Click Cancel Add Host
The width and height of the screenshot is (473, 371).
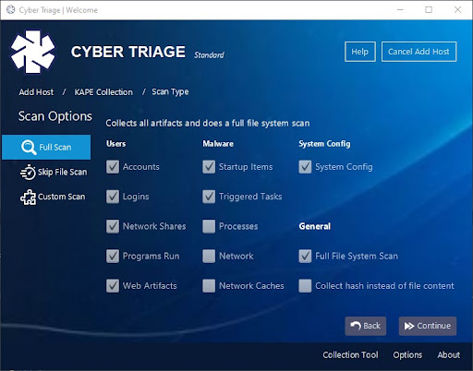(x=418, y=52)
